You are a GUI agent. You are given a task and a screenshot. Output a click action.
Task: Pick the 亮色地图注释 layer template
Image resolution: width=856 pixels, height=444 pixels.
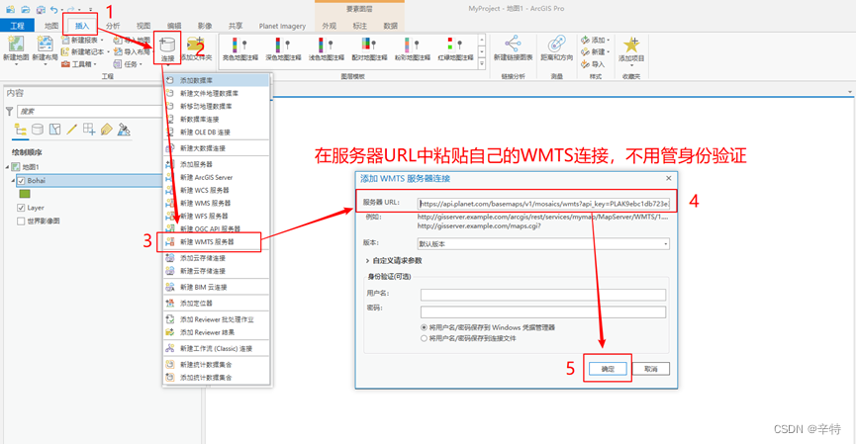(240, 49)
